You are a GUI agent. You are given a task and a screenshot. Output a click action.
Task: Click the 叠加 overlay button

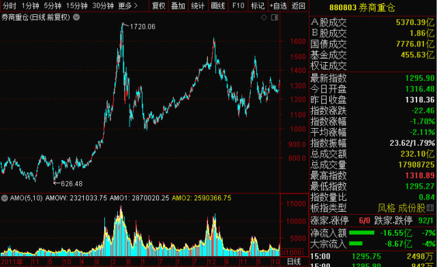(178, 5)
